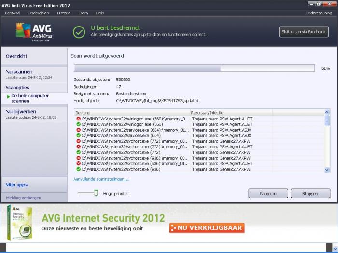Click the red infection icon for winlogon.exe memory row
The height and width of the screenshot is (253, 338).
78,119
